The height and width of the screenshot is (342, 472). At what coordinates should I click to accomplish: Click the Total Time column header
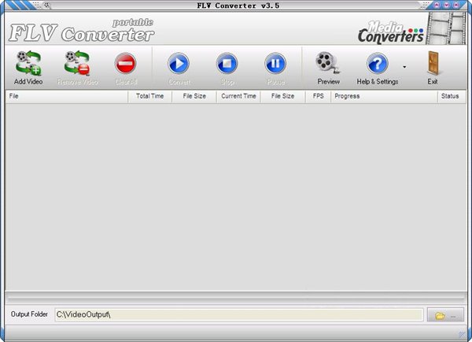[x=150, y=96]
